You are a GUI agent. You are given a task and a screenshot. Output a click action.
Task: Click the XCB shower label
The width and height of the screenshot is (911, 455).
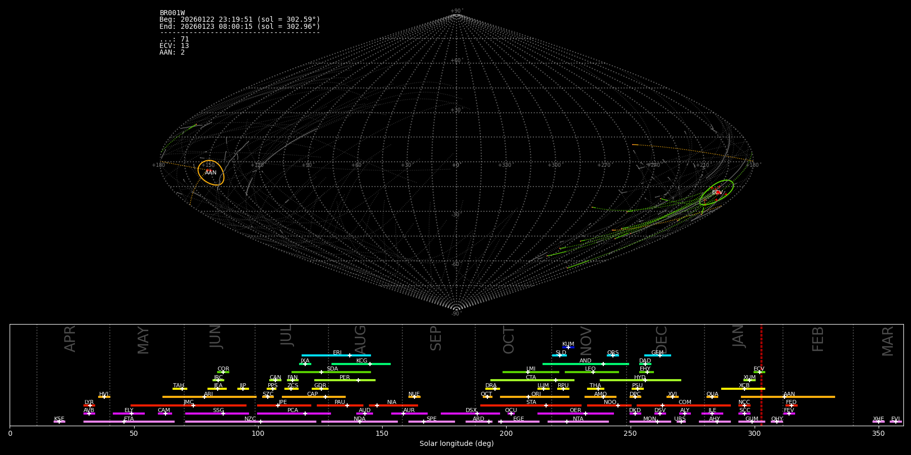pos(744,386)
